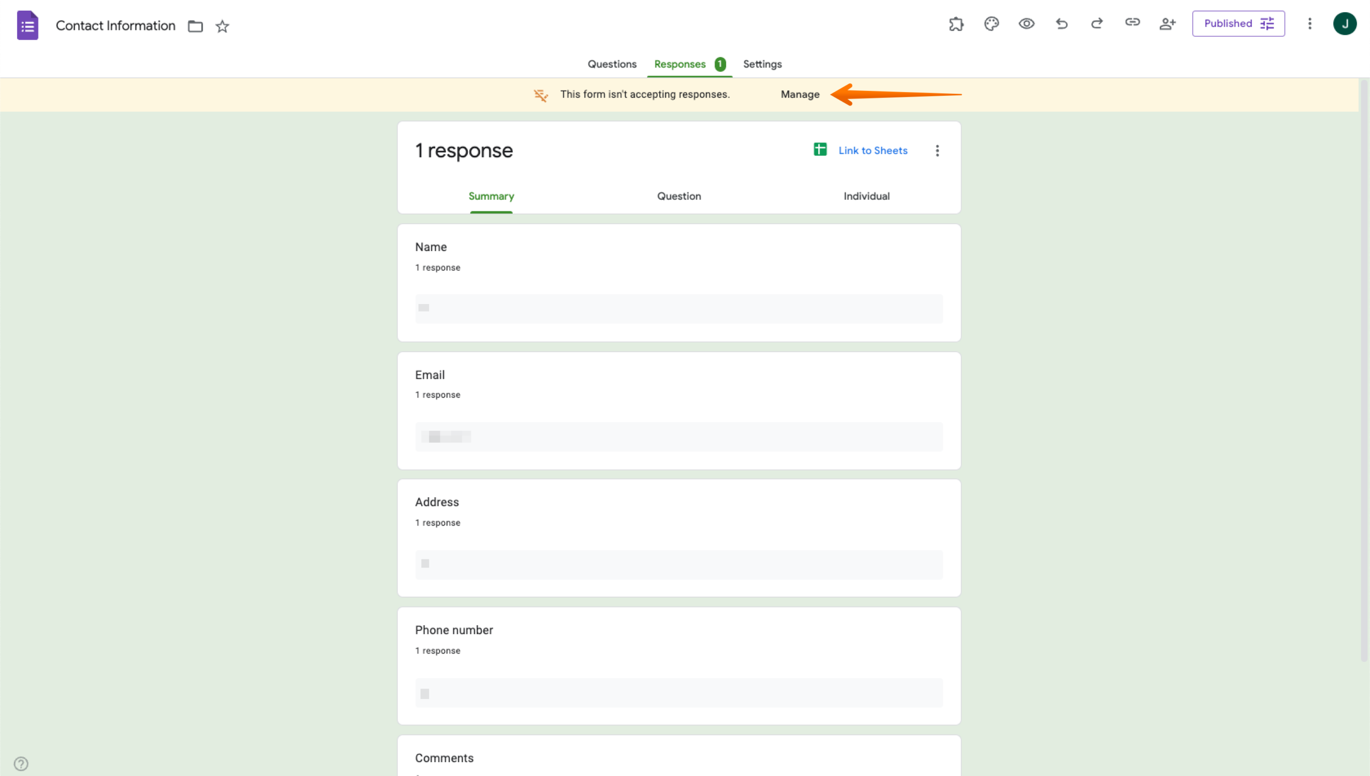The height and width of the screenshot is (776, 1370).
Task: Click the responses-off icon in the banner
Action: 541,94
